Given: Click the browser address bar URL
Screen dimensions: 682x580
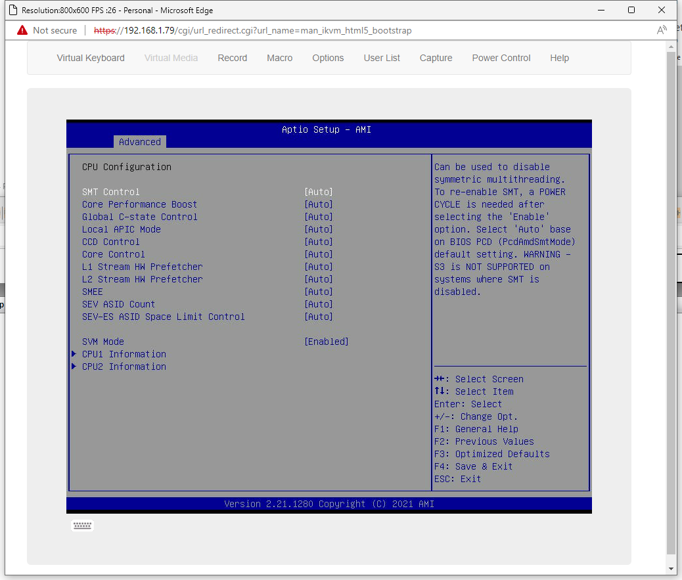Looking at the screenshot, I should click(x=253, y=30).
